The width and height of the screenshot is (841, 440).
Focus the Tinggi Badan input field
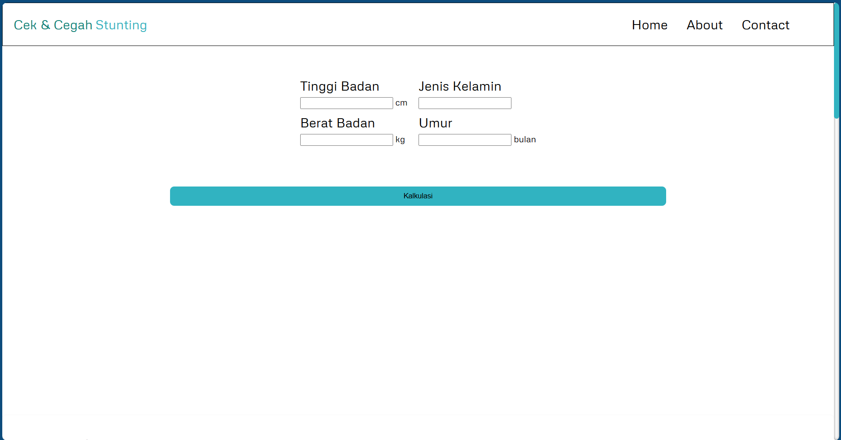point(346,103)
